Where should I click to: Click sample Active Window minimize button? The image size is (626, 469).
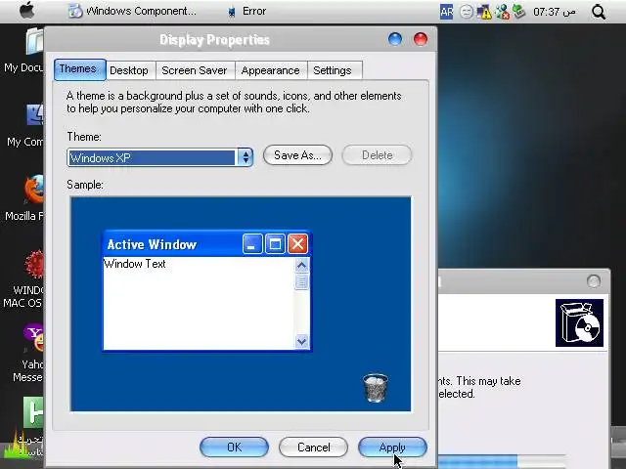pos(252,243)
